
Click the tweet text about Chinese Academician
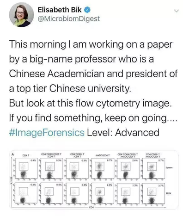(x=93, y=80)
